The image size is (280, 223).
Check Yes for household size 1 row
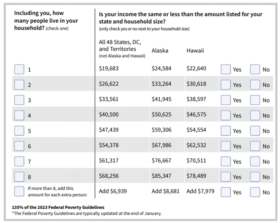pos(226,69)
